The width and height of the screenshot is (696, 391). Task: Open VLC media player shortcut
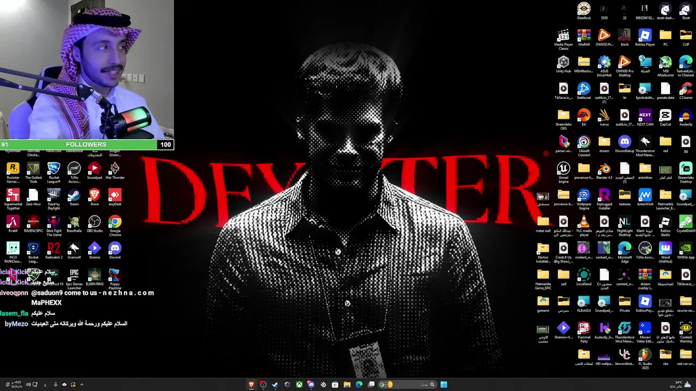(584, 226)
